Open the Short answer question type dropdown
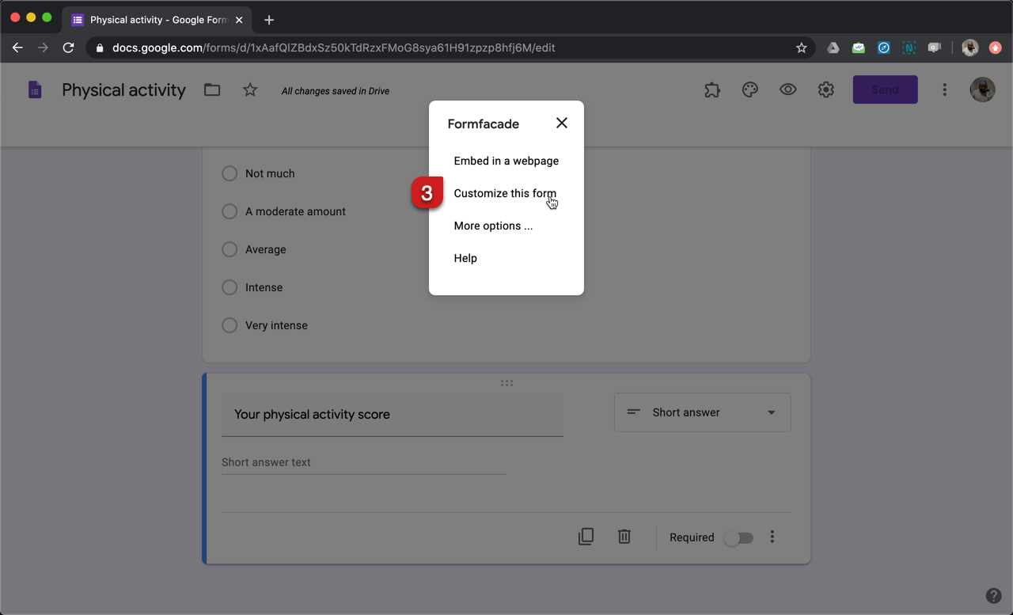Viewport: 1013px width, 615px height. [x=702, y=412]
